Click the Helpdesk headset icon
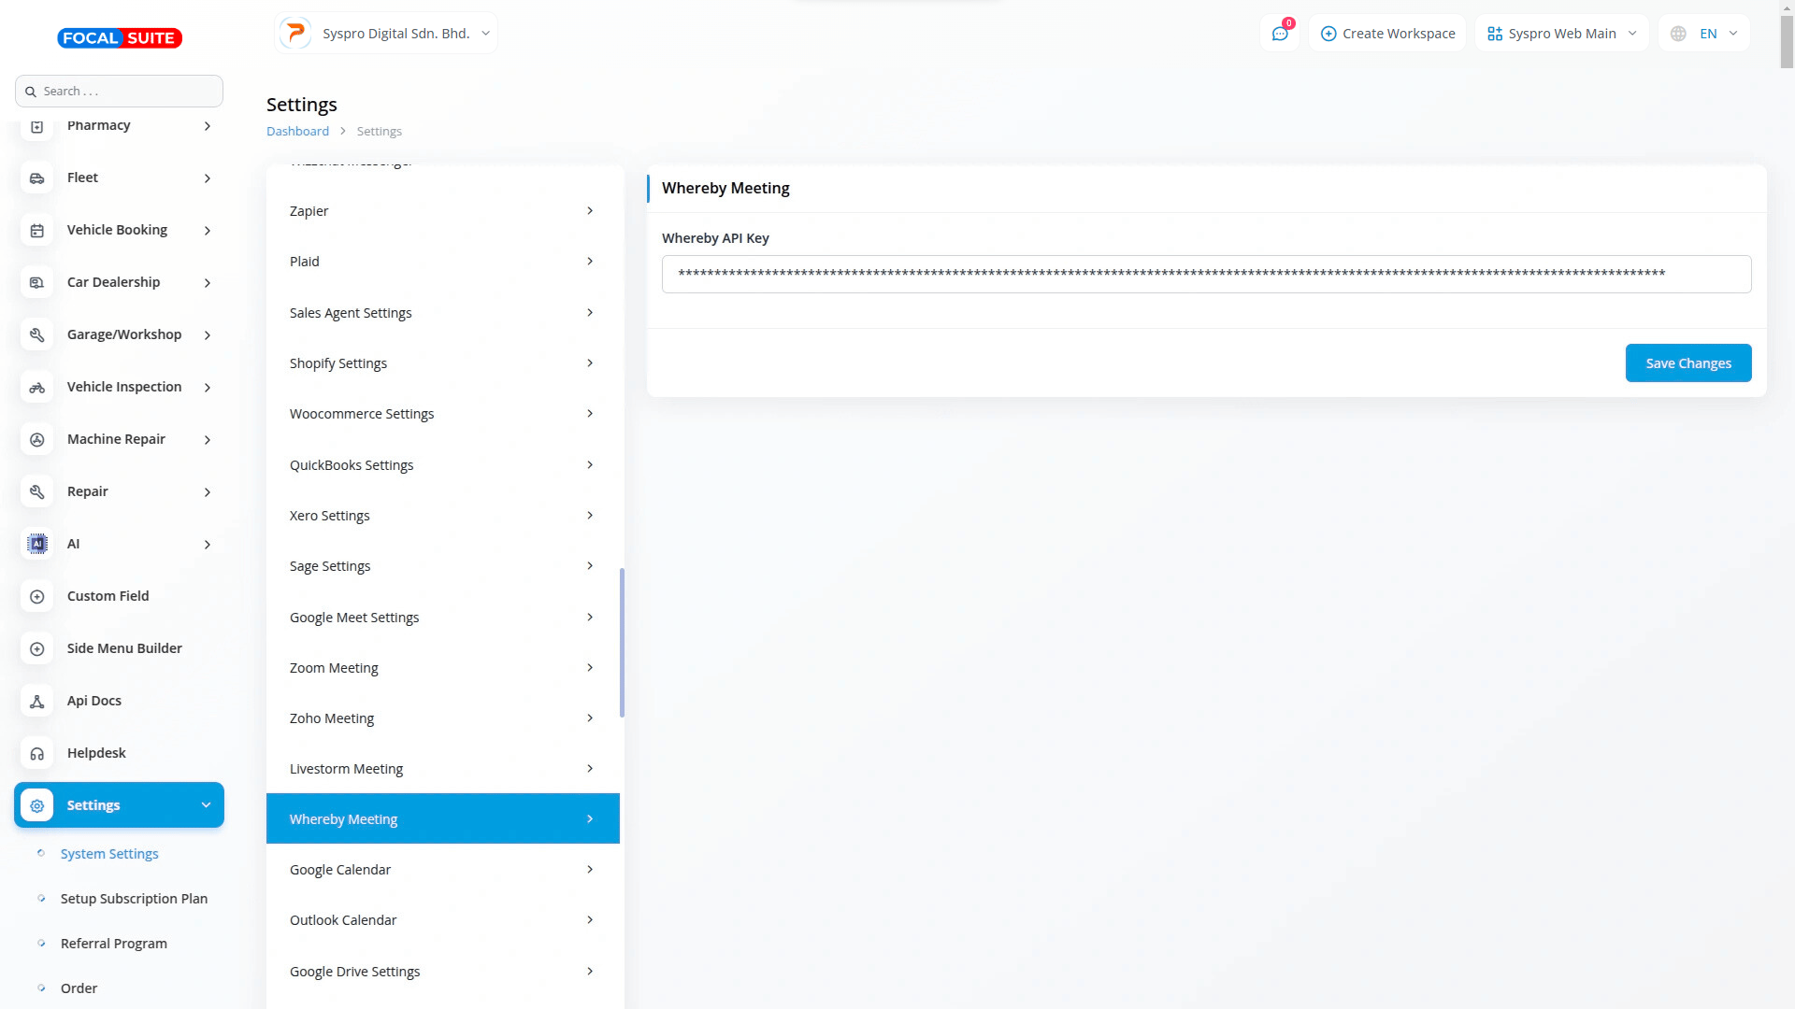The width and height of the screenshot is (1795, 1009). [37, 753]
